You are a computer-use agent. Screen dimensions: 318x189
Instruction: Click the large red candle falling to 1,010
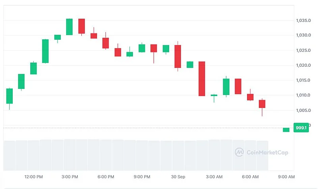pos(202,79)
